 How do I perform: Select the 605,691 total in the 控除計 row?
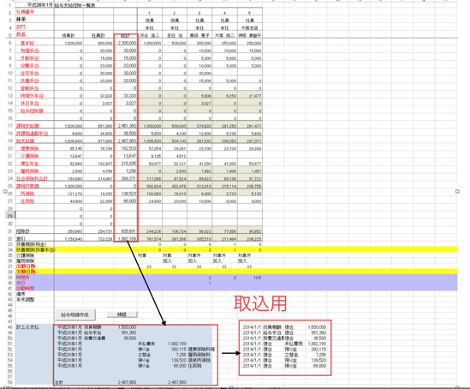tap(129, 231)
